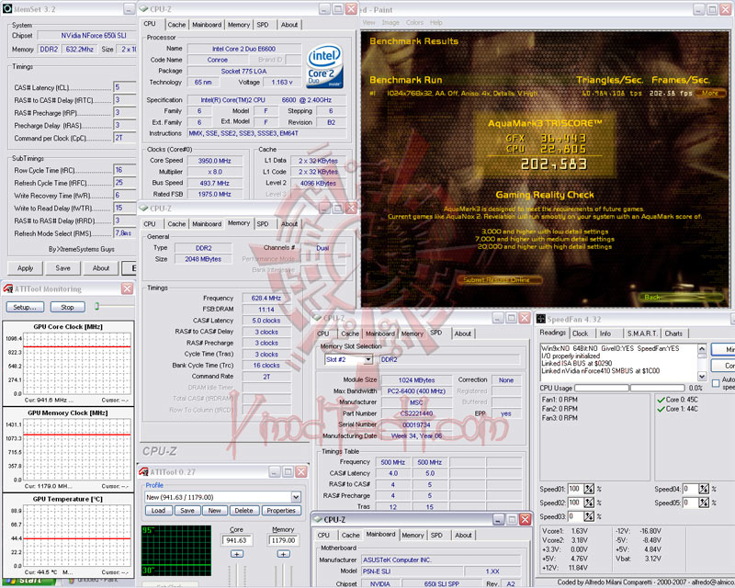Image resolution: width=735 pixels, height=588 pixels.
Task: Click the Intel Core 2 Duo logo
Action: tap(325, 65)
